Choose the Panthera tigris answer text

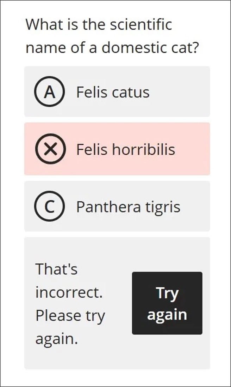coord(128,207)
